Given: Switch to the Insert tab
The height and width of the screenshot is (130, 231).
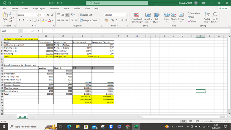Looking at the screenshot, I should tap(25, 8).
